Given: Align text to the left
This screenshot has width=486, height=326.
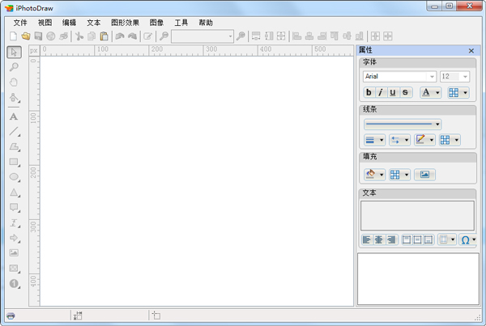Looking at the screenshot, I should click(367, 239).
